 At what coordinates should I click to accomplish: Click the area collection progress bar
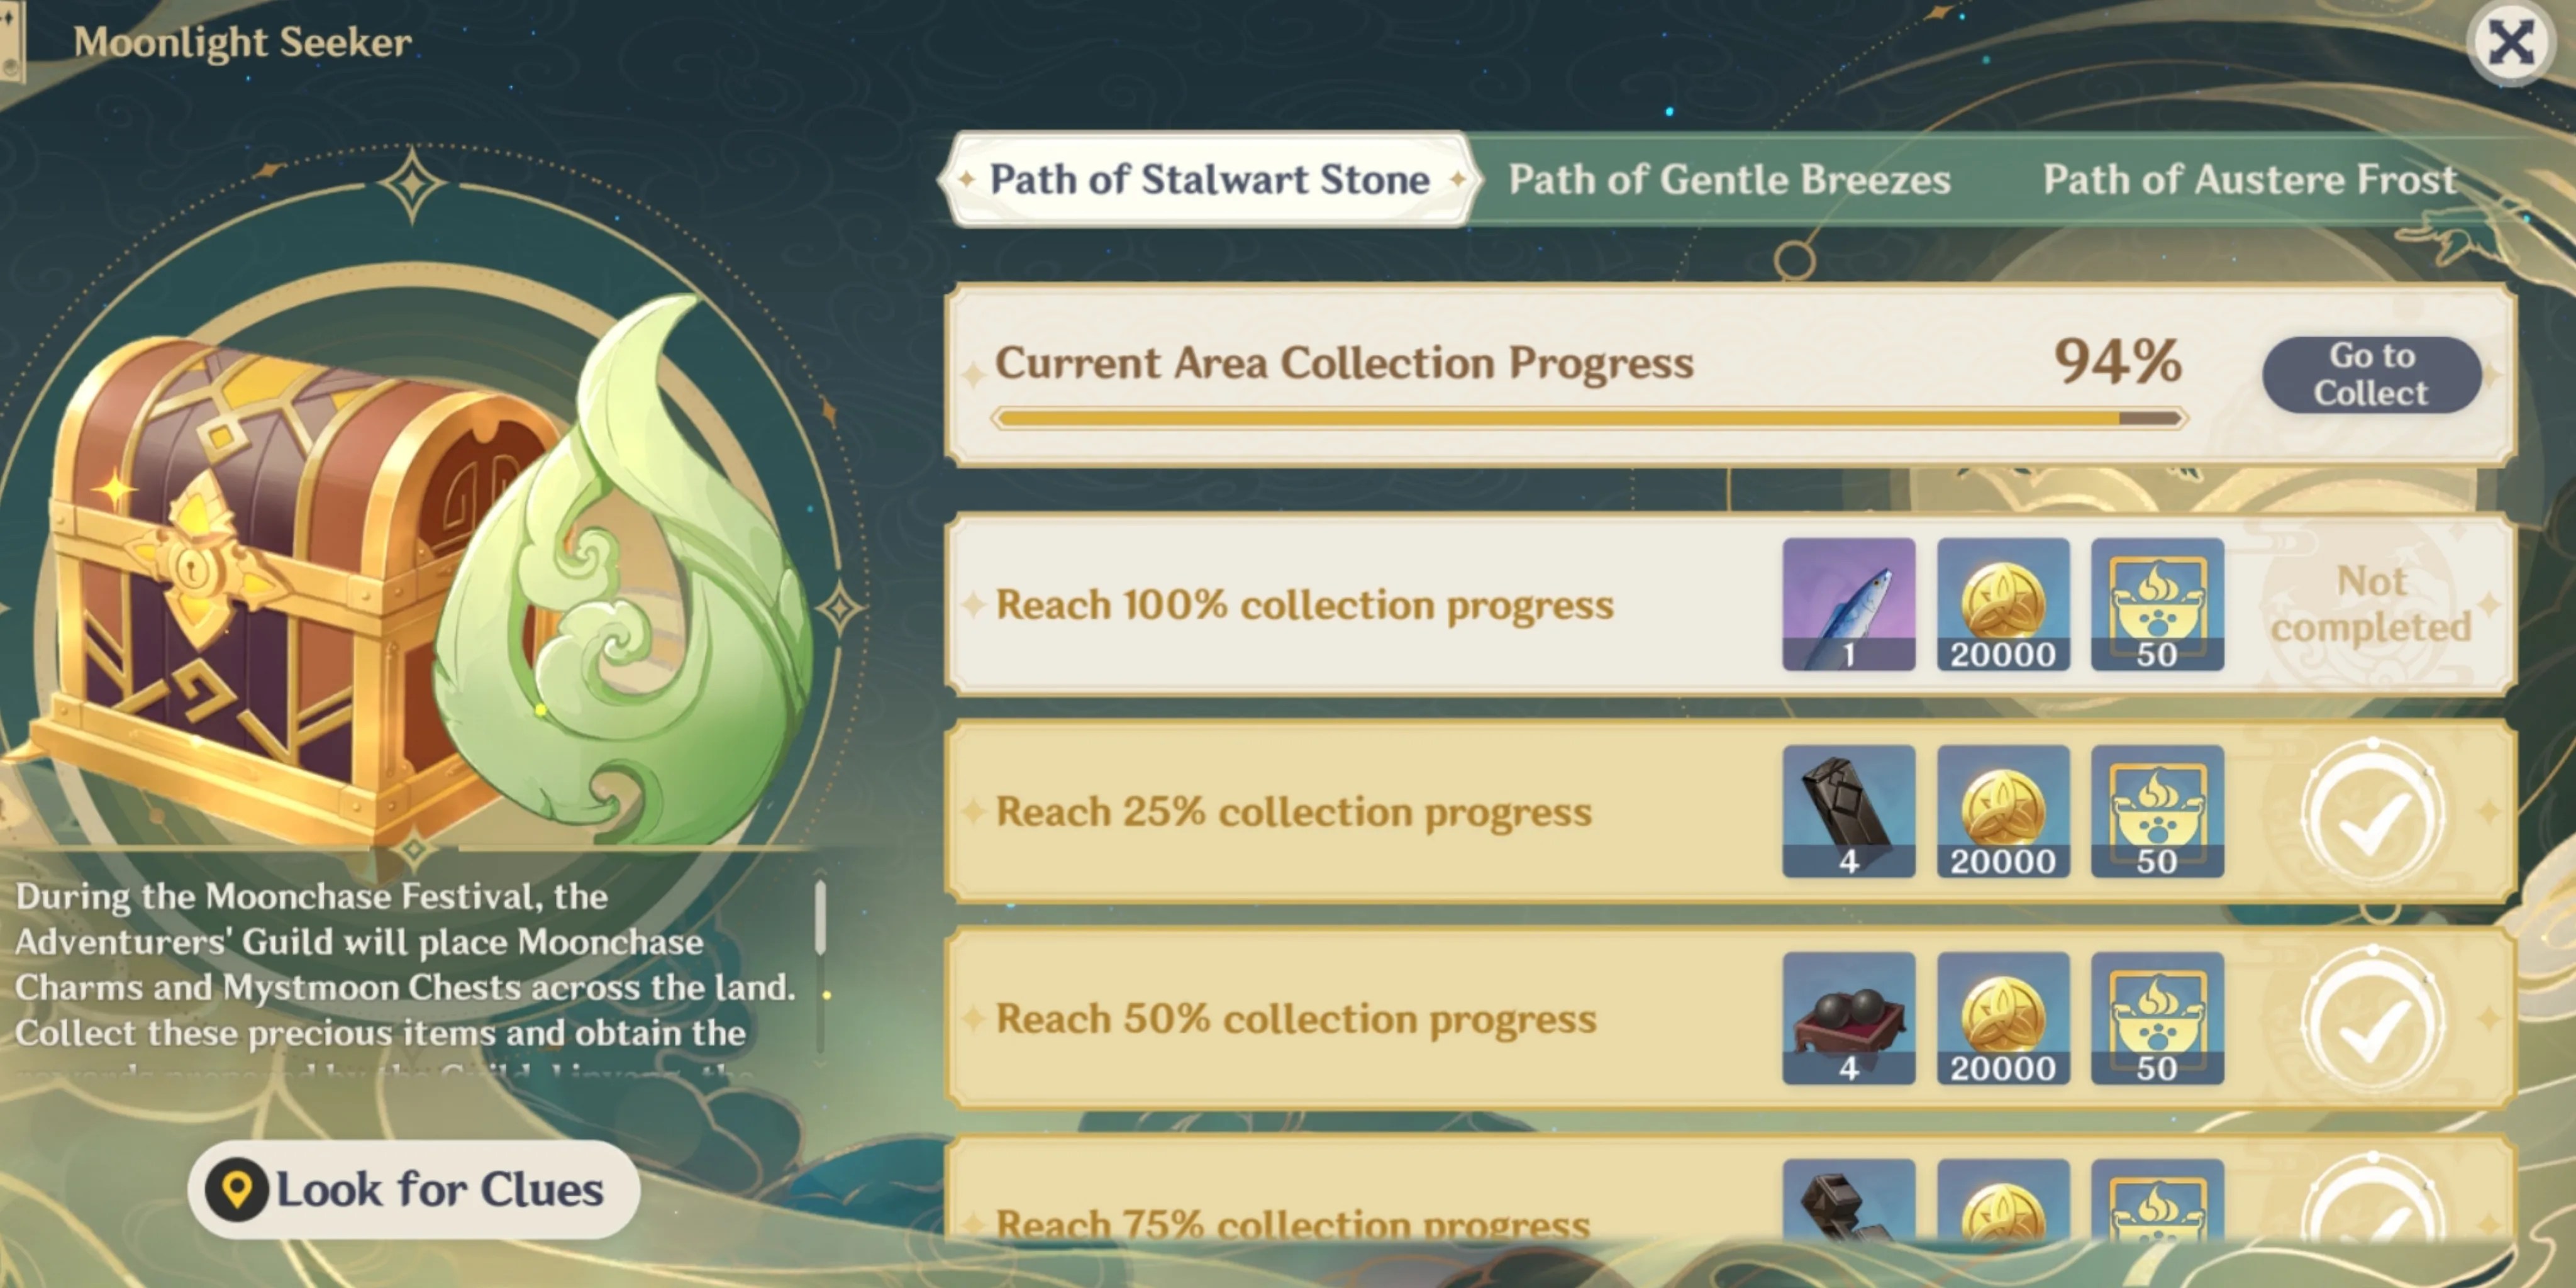click(x=1589, y=418)
